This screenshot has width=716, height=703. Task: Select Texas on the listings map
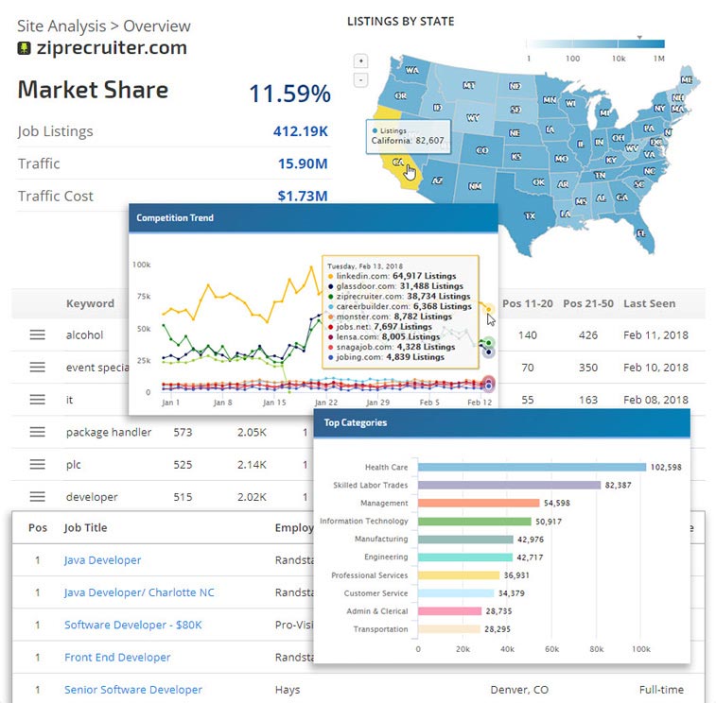(530, 215)
